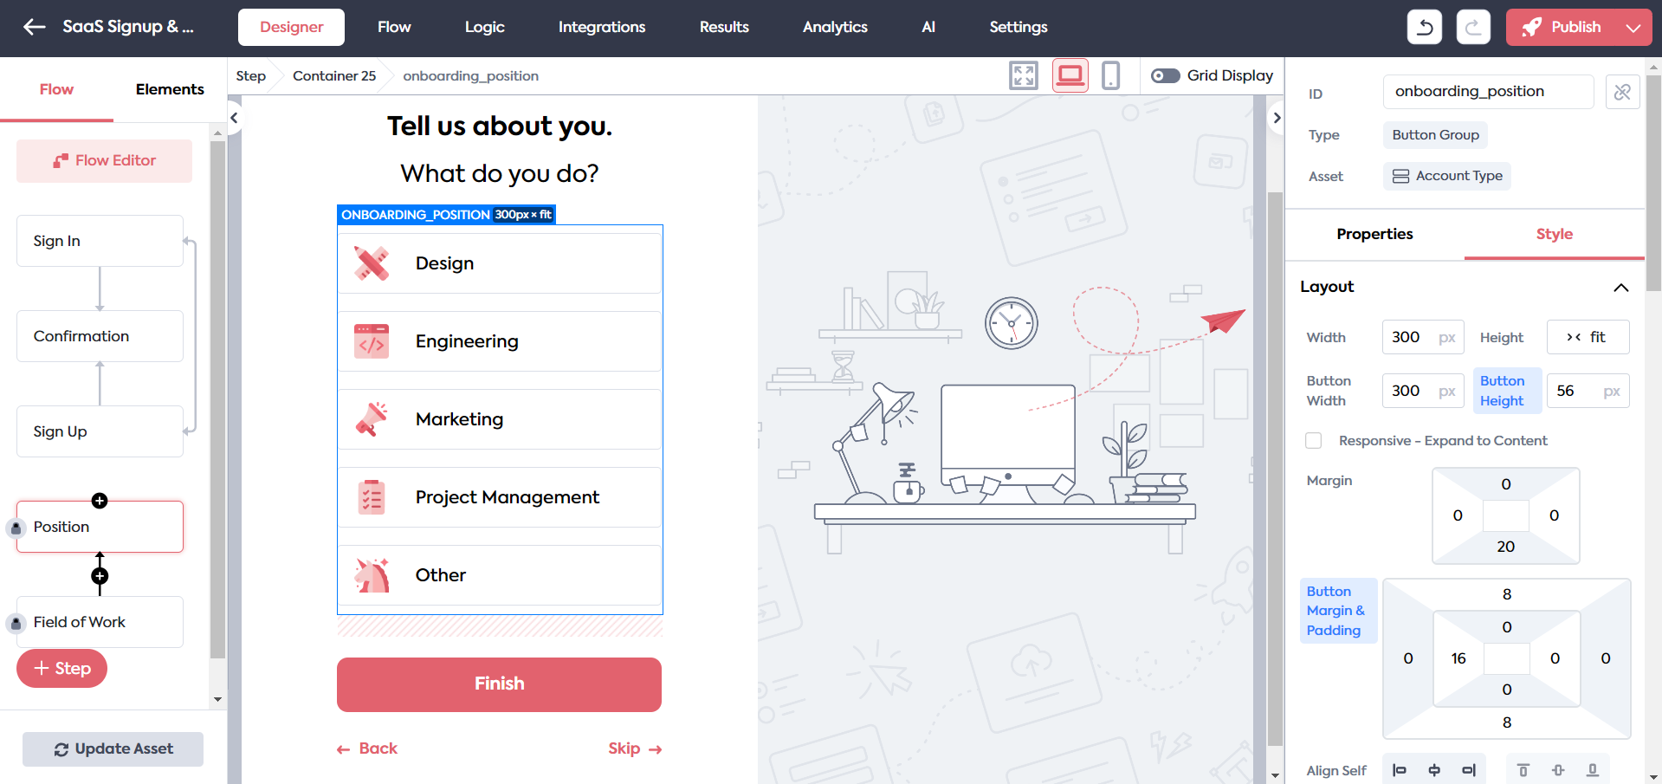This screenshot has width=1662, height=784.
Task: Redo the last change
Action: point(1473,27)
